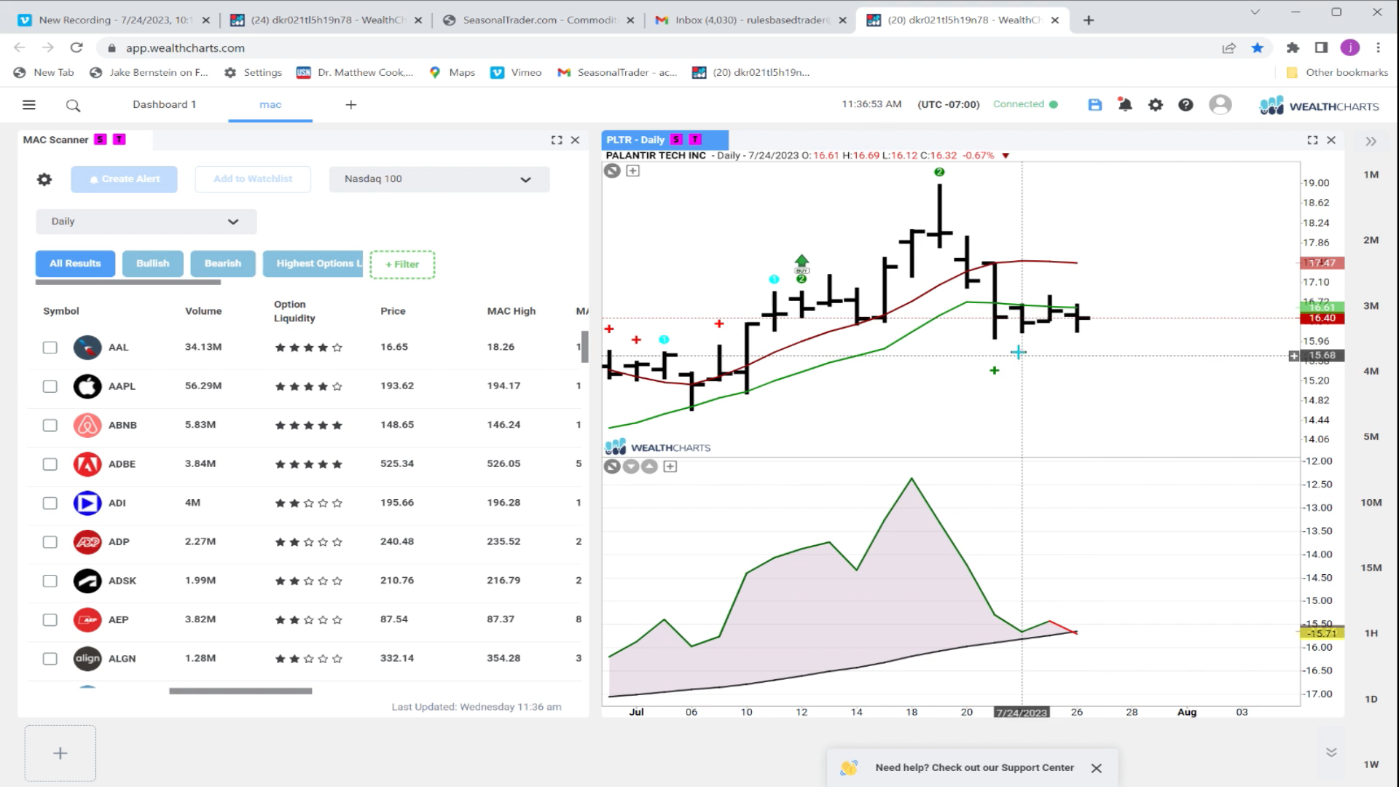Click the scanner vertical scrollbar thumb

584,348
